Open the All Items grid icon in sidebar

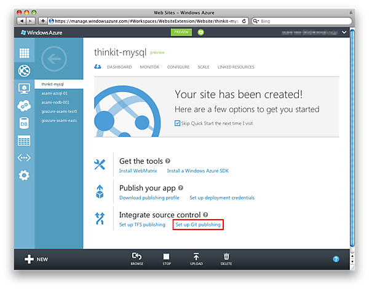click(x=24, y=53)
